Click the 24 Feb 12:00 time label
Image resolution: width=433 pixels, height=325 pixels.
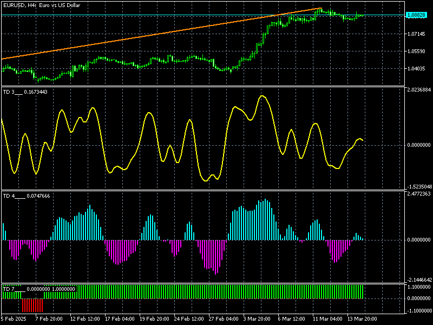(x=189, y=318)
